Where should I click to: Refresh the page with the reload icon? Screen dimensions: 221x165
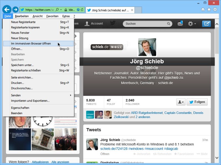(x=82, y=10)
